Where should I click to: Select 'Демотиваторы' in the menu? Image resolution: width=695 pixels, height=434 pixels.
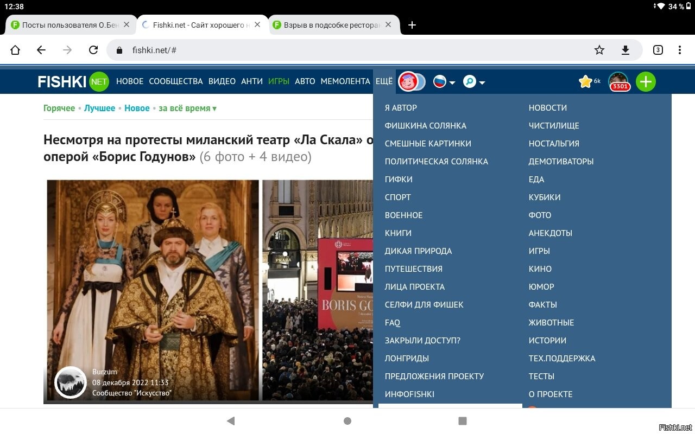pos(561,161)
